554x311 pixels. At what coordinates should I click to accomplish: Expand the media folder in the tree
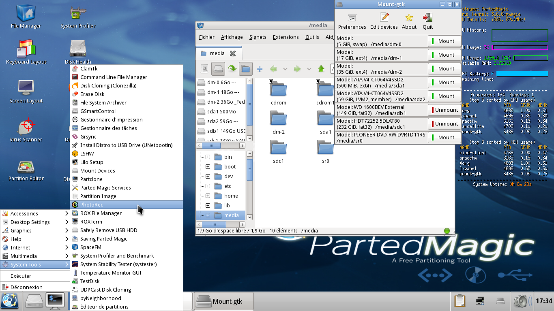(x=208, y=215)
